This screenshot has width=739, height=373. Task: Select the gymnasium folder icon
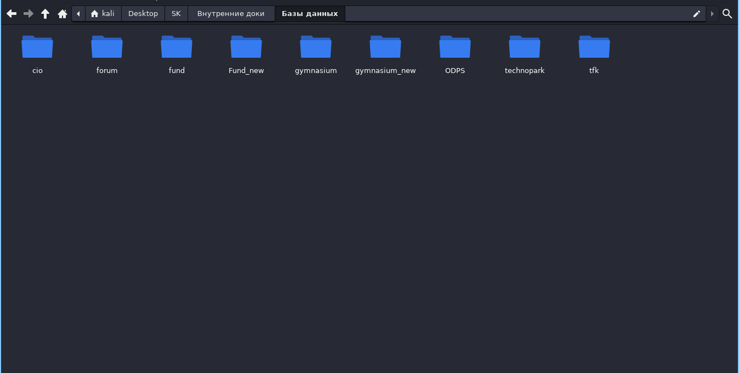316,47
